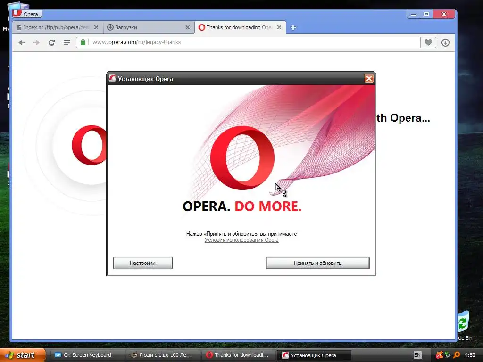483x362 pixels.
Task: Close the 'Thanks for downloading' tab
Action: (279, 27)
